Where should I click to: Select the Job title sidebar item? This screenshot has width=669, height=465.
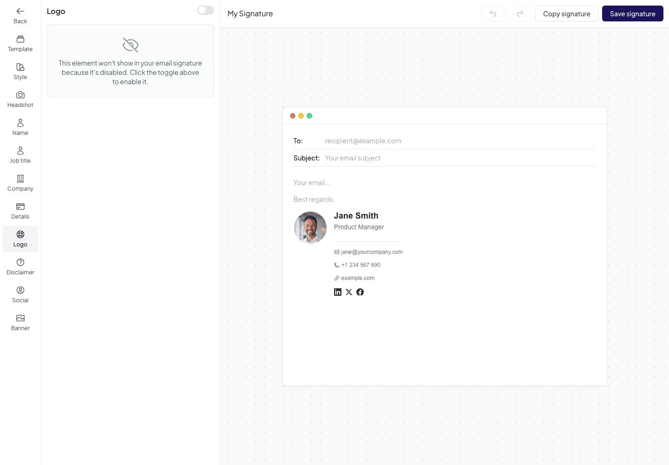[20, 155]
